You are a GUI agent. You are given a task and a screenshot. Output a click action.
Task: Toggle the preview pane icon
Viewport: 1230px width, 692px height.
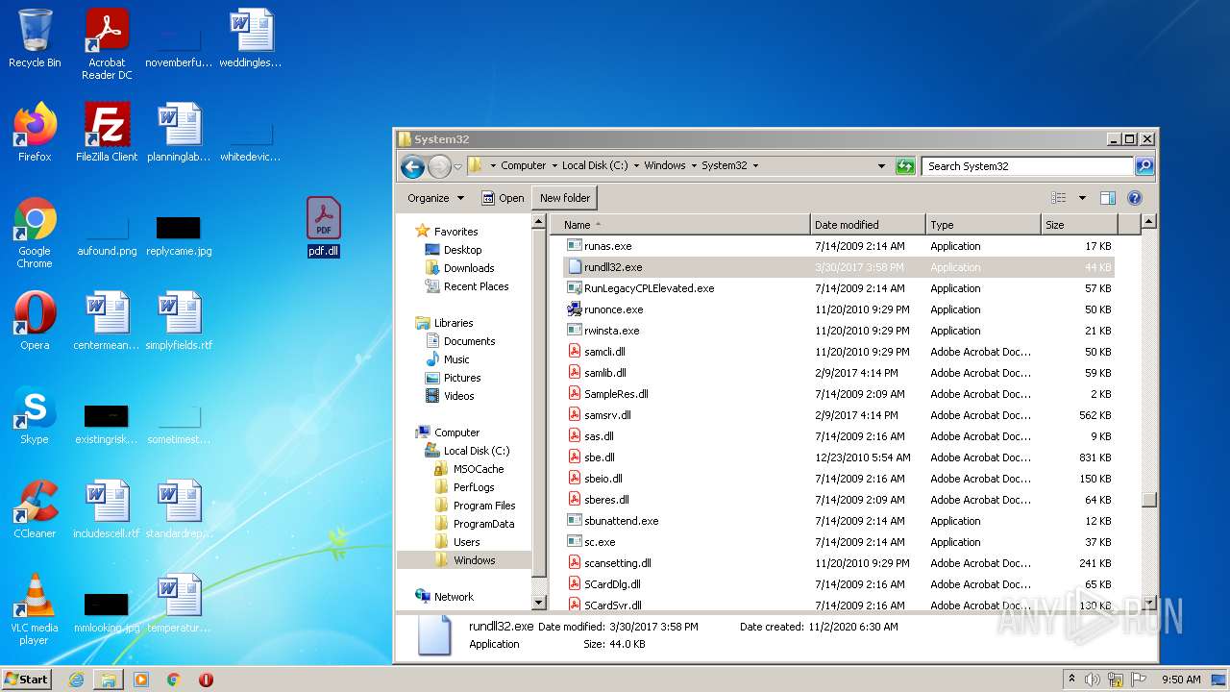point(1107,198)
